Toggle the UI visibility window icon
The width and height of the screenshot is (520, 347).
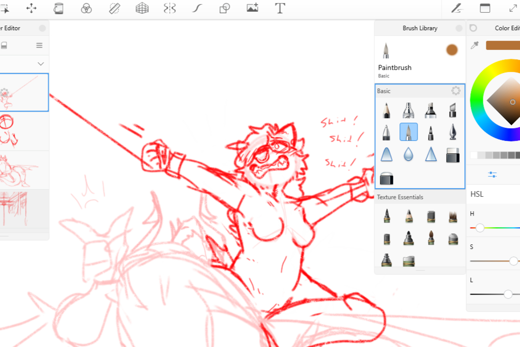coord(485,8)
